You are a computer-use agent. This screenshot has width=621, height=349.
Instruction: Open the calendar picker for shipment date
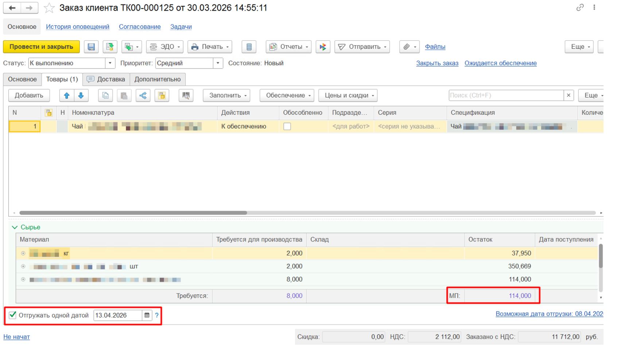click(147, 315)
